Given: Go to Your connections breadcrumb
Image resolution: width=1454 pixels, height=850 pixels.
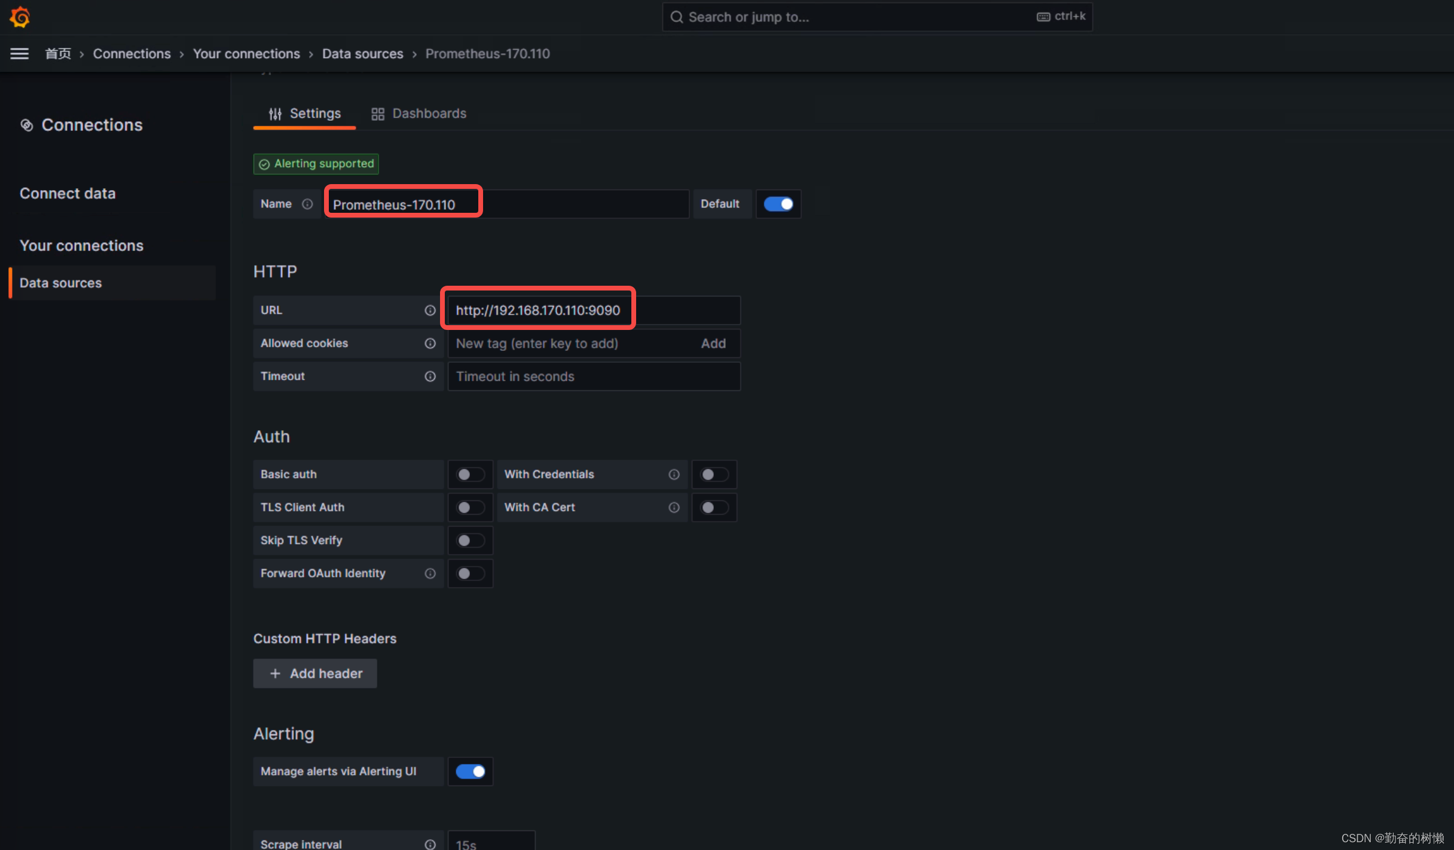Looking at the screenshot, I should pyautogui.click(x=246, y=54).
